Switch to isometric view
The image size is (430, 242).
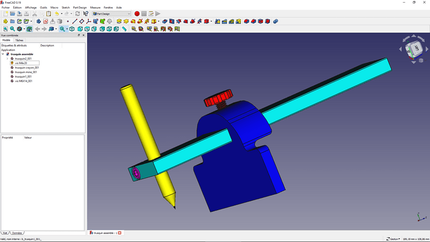72,29
